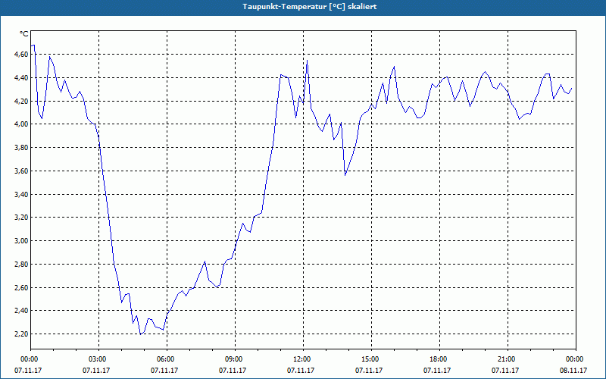Select the 2,60 y-axis label
The image size is (606, 379).
point(21,287)
